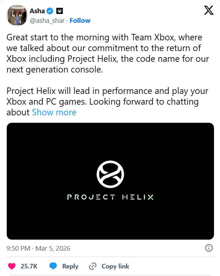This screenshot has height=276, width=220.
Task: Click the @asha_shar handle
Action: (47, 21)
